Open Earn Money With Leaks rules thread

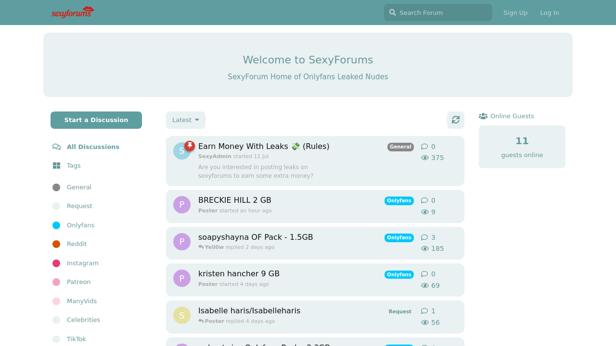coord(264,147)
